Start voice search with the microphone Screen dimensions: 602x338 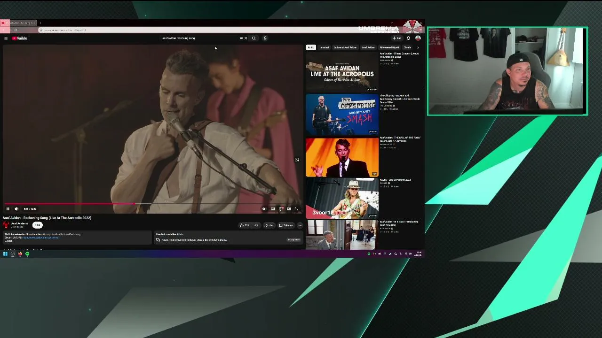[265, 38]
